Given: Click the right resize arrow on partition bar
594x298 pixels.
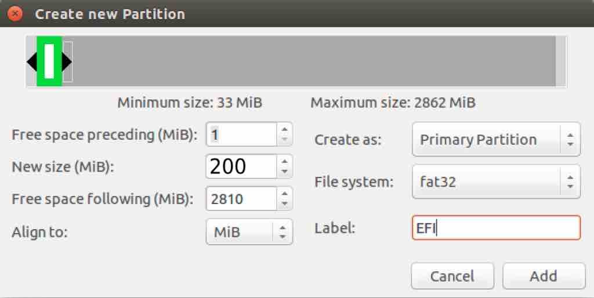Looking at the screenshot, I should (67, 61).
